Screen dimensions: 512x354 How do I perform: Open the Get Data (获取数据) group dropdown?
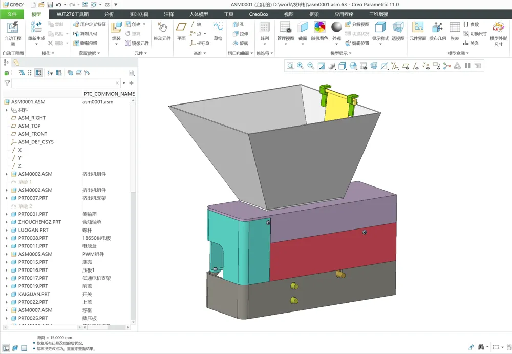tap(89, 53)
